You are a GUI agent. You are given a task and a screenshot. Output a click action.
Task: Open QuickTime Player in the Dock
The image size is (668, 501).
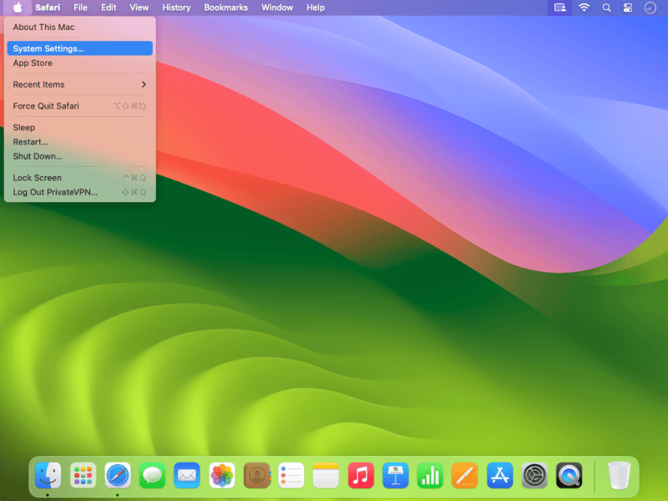point(569,475)
